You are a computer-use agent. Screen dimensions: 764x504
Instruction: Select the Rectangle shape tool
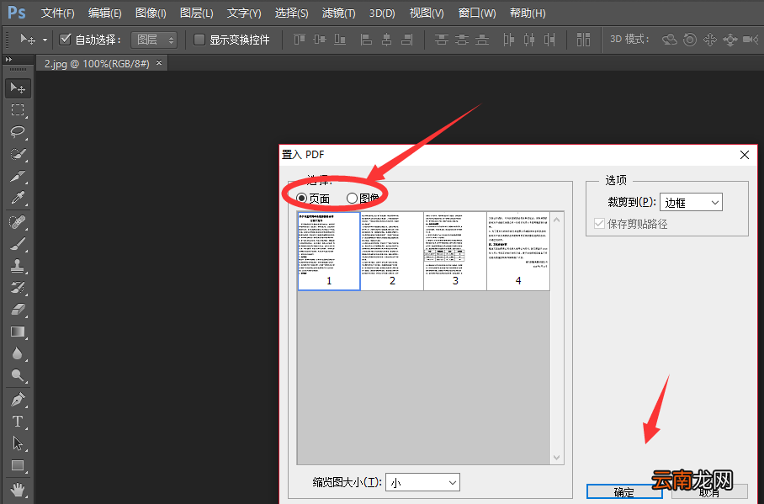pyautogui.click(x=18, y=465)
